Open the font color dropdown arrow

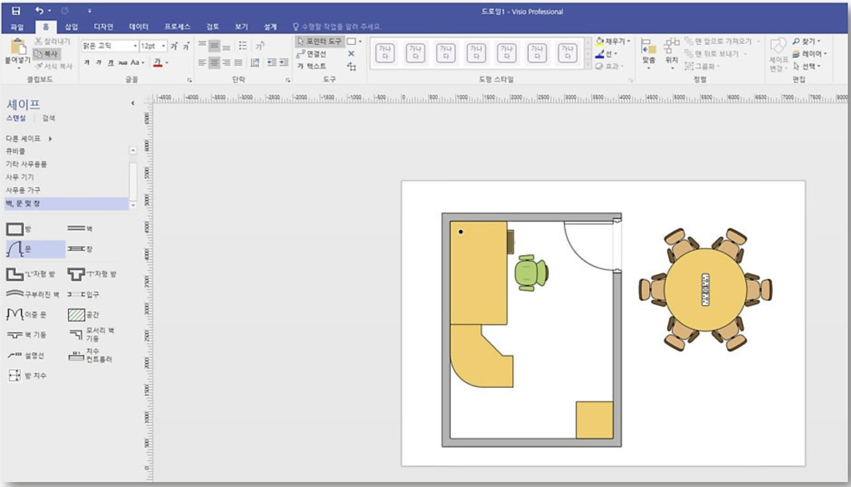point(167,63)
